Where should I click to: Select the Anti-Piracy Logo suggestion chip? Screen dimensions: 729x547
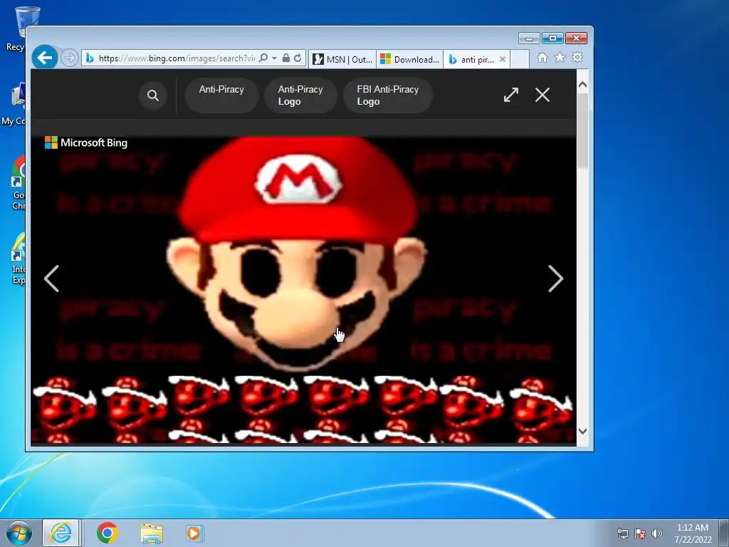pyautogui.click(x=300, y=95)
